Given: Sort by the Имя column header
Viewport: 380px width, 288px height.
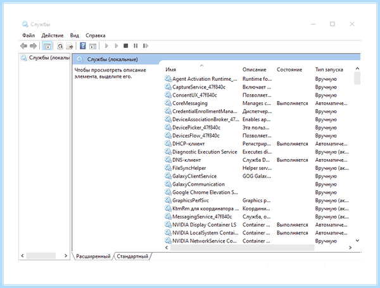Looking at the screenshot, I should [x=170, y=69].
